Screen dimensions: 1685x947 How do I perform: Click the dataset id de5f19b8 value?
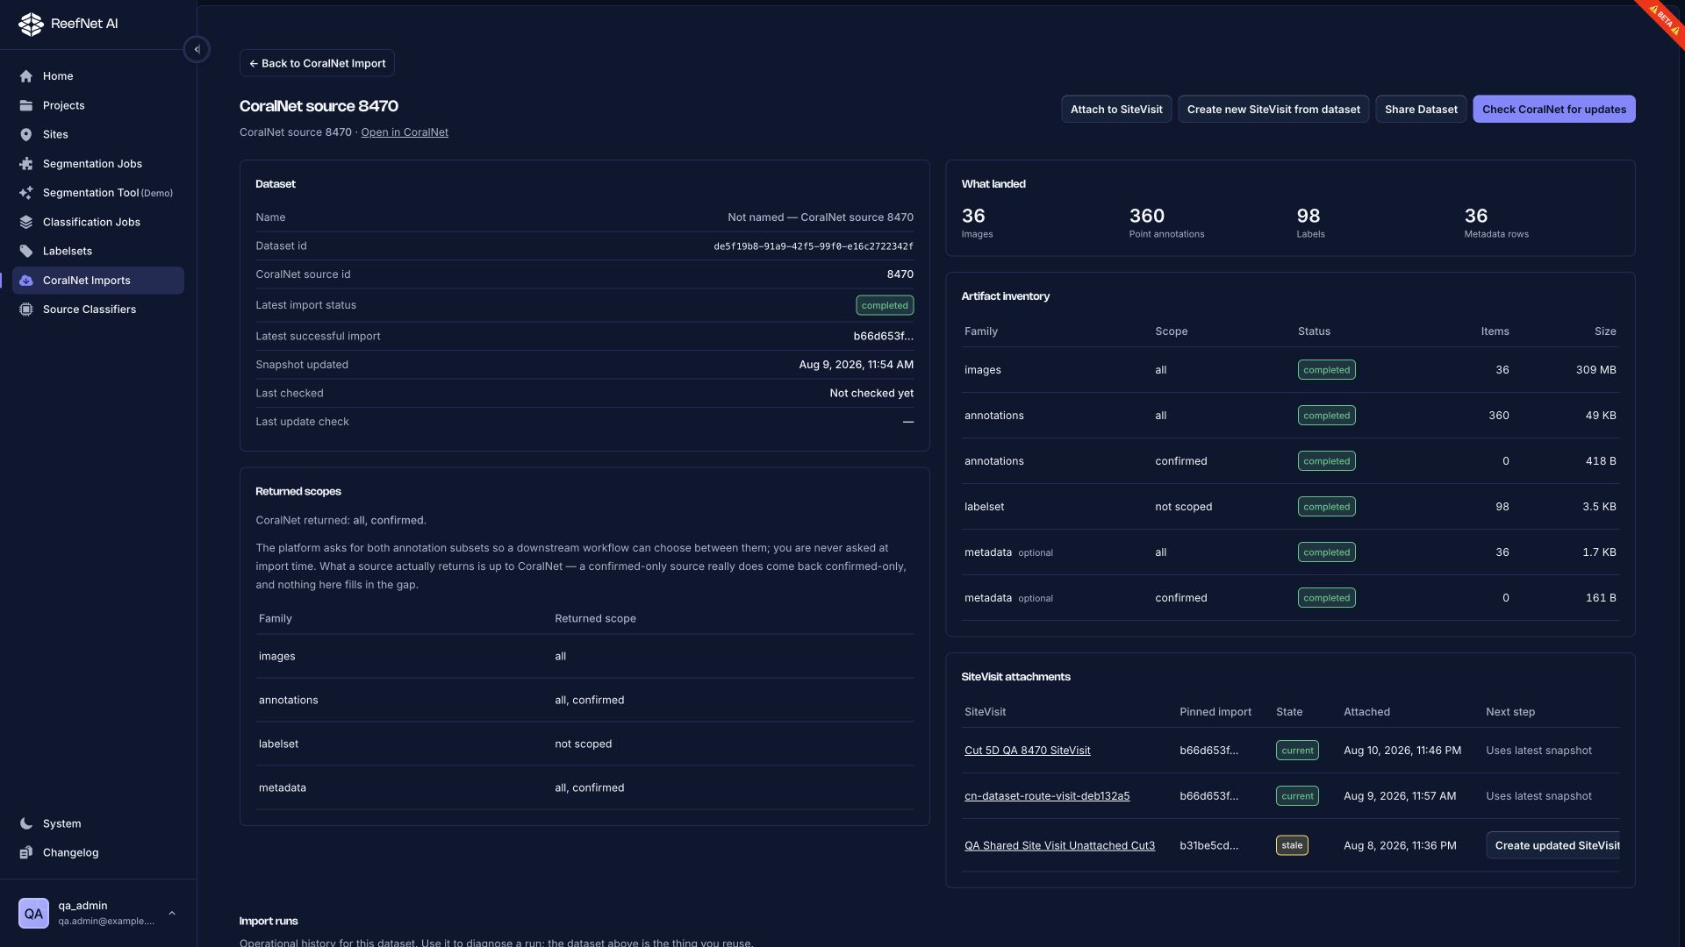point(813,246)
